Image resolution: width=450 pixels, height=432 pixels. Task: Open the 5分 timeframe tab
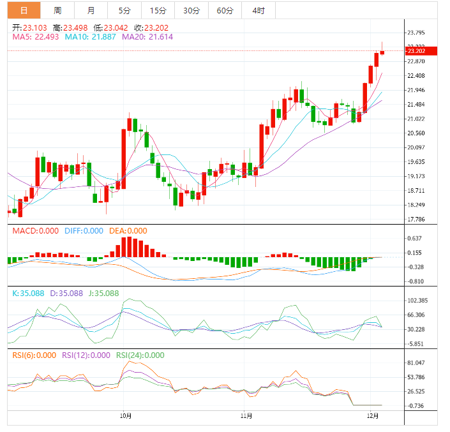pyautogui.click(x=124, y=10)
